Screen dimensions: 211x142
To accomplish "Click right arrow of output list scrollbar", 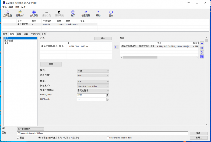I will 197,57.
